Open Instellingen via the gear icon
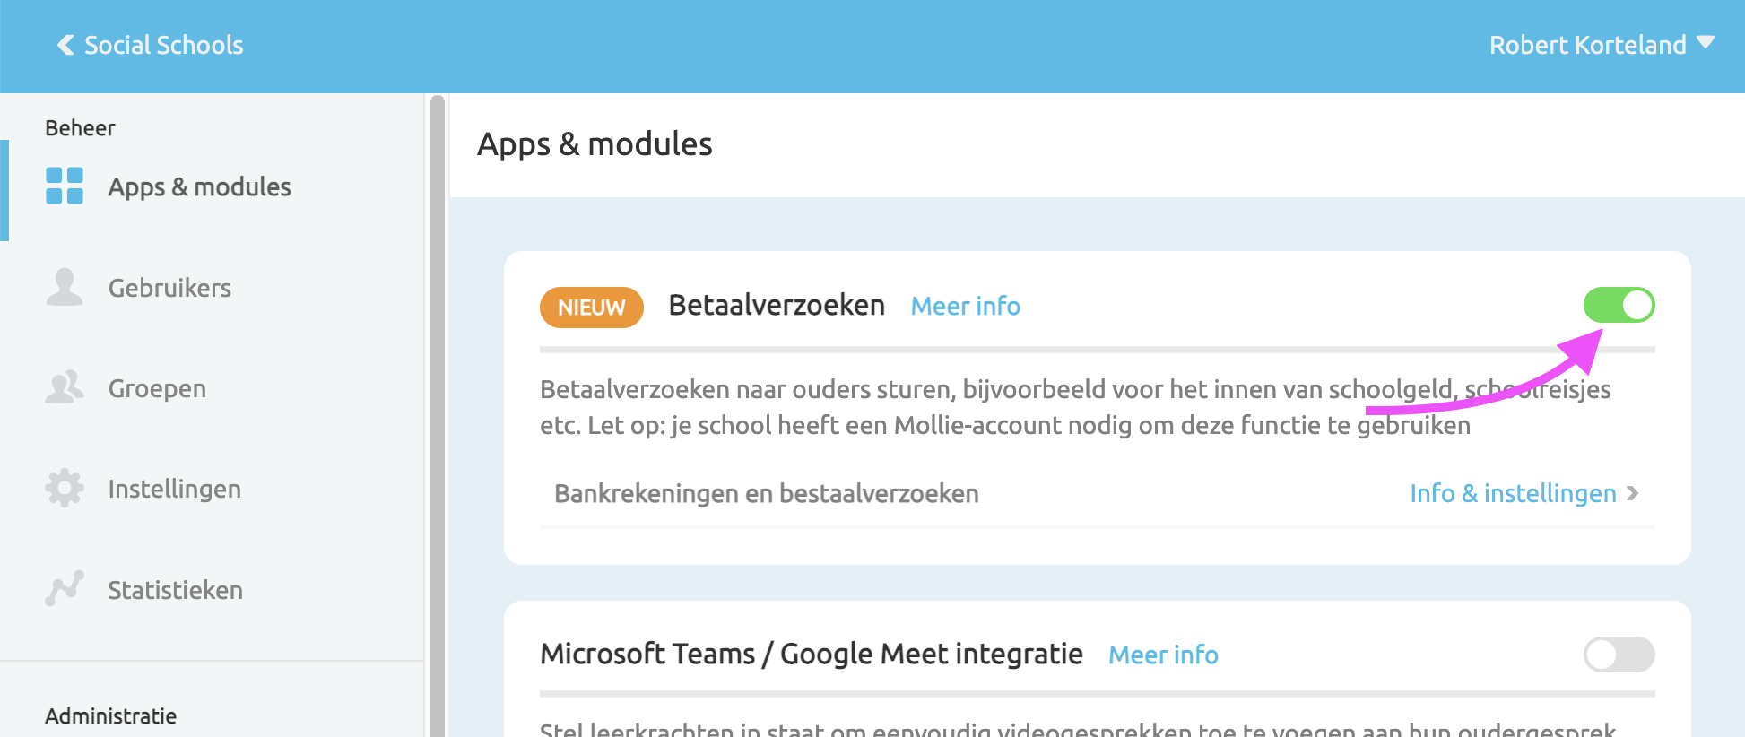The image size is (1745, 737). [63, 488]
